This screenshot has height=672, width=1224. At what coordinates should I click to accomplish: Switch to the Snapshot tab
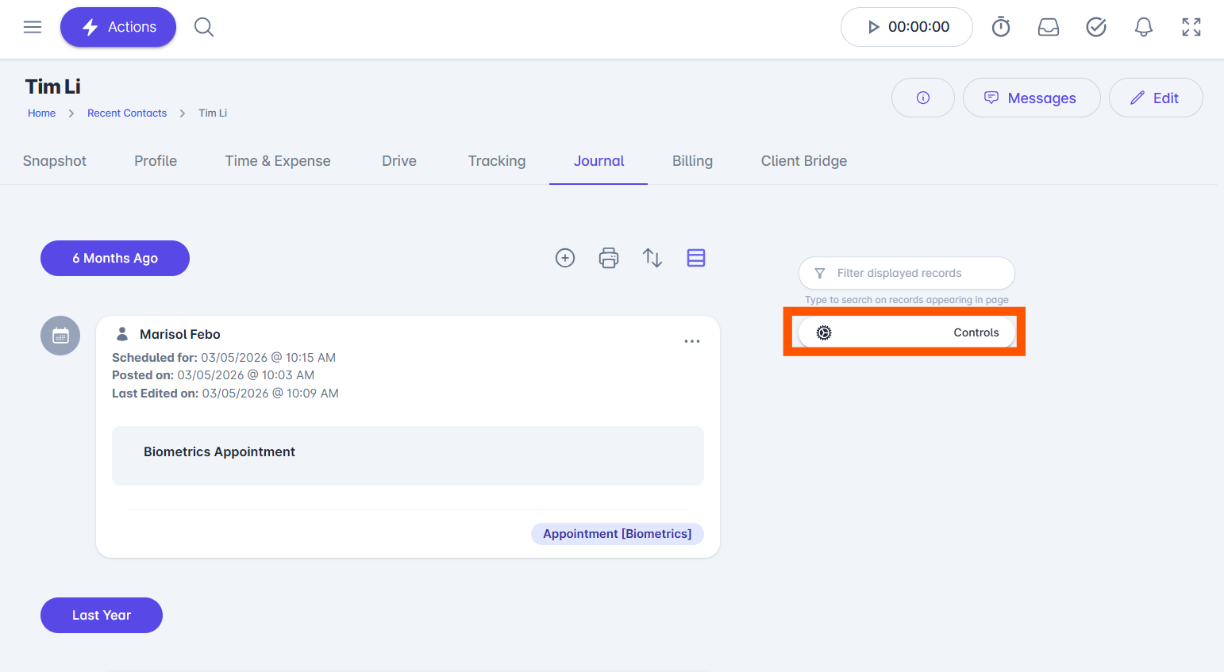tap(55, 161)
